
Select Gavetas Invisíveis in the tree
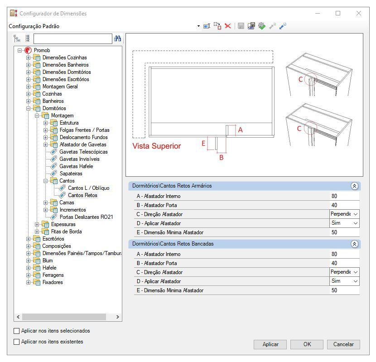point(79,159)
